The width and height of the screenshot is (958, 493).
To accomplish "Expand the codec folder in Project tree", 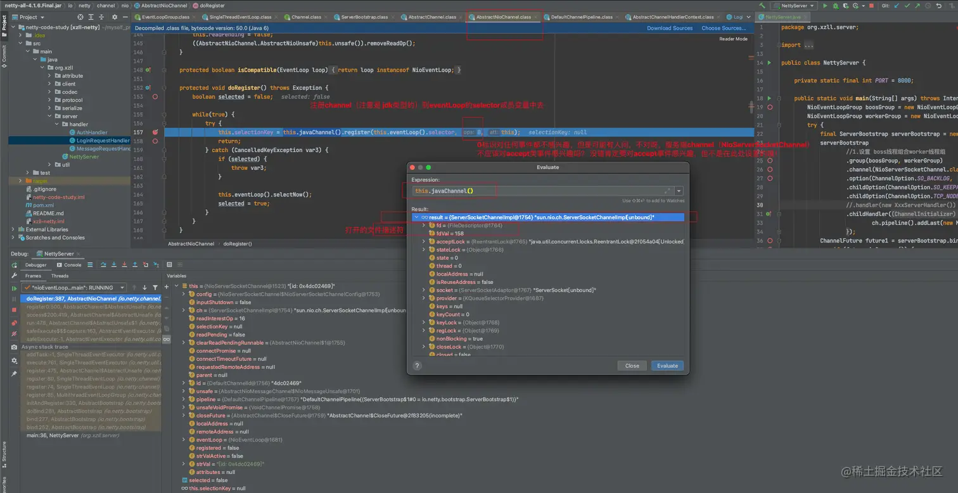I will click(49, 92).
